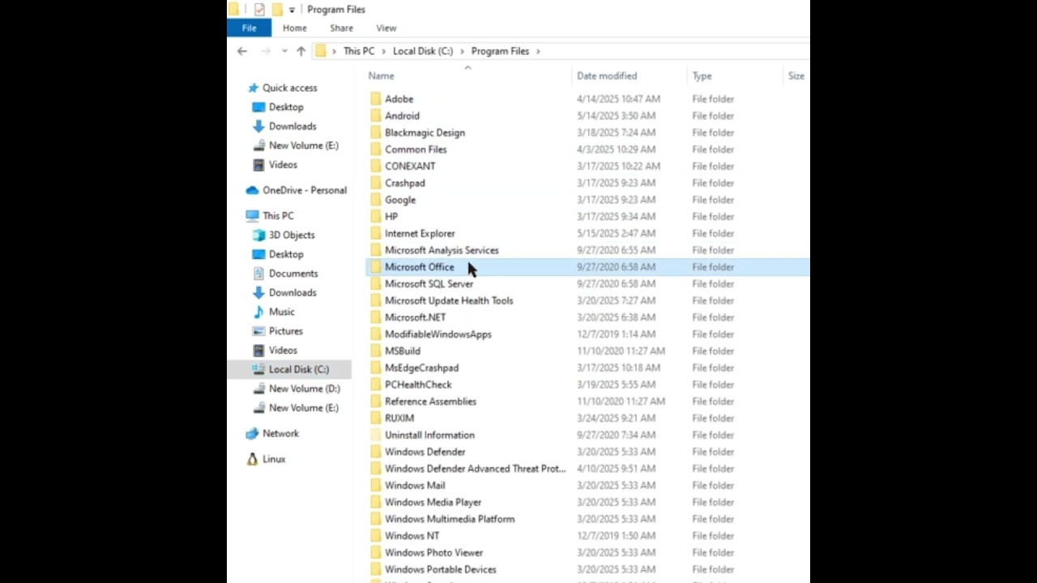Select Local Disk (C:) in navigation pane
The width and height of the screenshot is (1037, 583).
click(299, 369)
